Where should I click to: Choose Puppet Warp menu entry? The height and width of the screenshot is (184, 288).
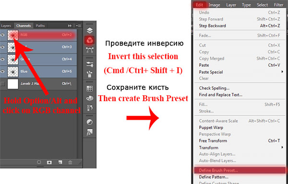[x=240, y=127]
